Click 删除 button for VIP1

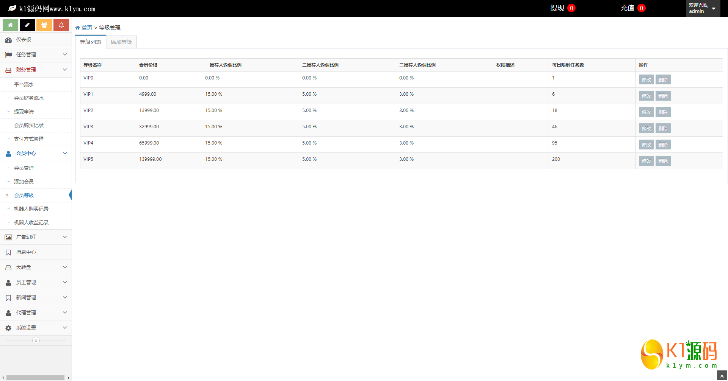click(x=663, y=96)
